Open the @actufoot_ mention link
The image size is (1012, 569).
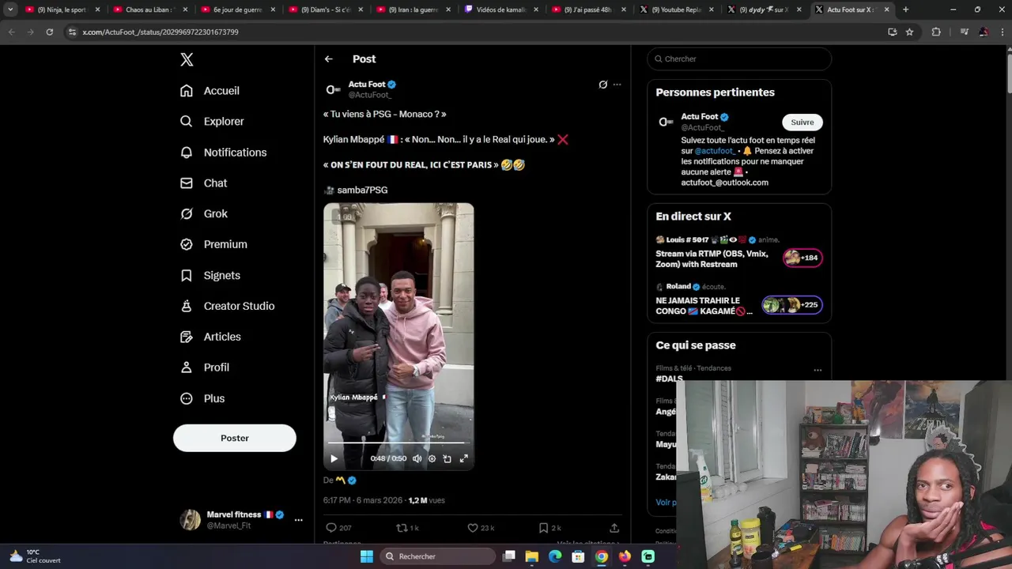(715, 151)
